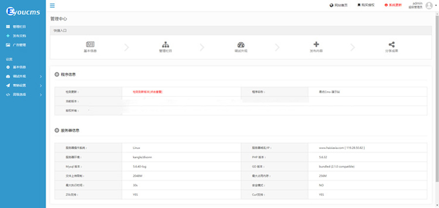Expand the 高级选项 sidebar submenu
This screenshot has width=439, height=208.
tap(40, 94)
